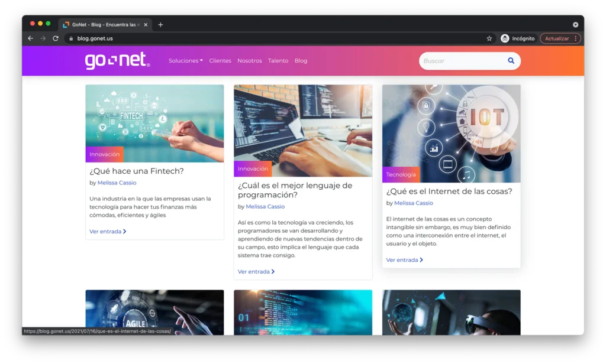Open a new browser tab
The height and width of the screenshot is (364, 606).
tap(160, 25)
